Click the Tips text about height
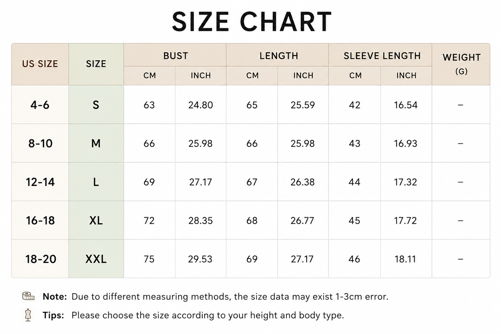This screenshot has height=334, width=501. 193,315
